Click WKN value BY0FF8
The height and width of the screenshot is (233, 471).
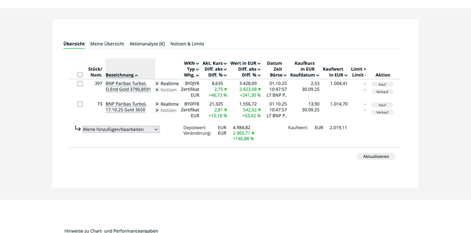click(x=192, y=104)
